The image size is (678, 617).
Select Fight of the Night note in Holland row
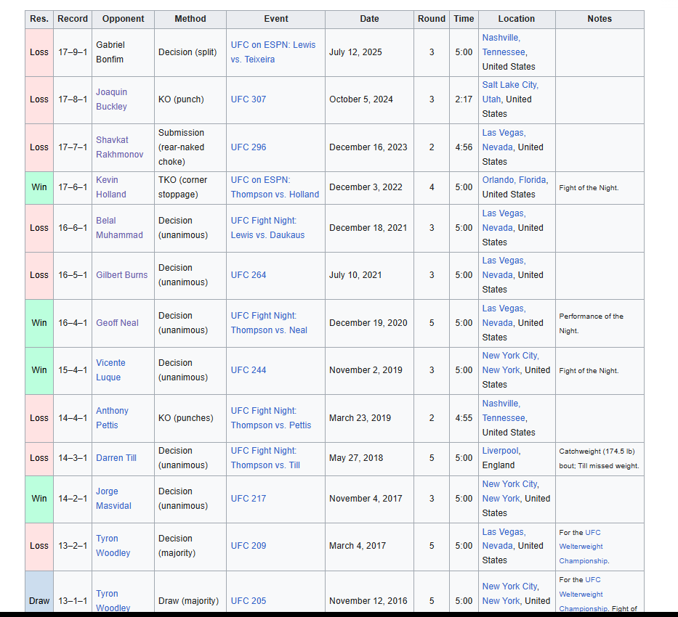click(x=589, y=188)
